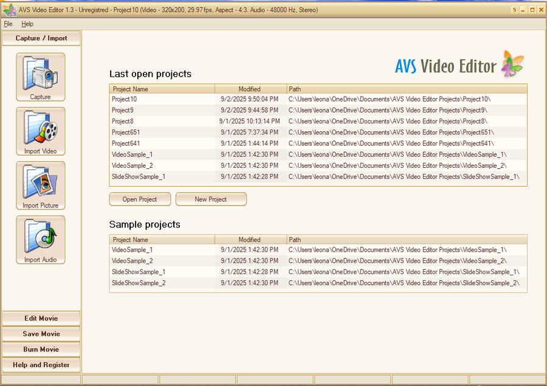The image size is (547, 386).
Task: Click the 9/1/2025 10:13:14 PM modified date
Action: click(249, 122)
